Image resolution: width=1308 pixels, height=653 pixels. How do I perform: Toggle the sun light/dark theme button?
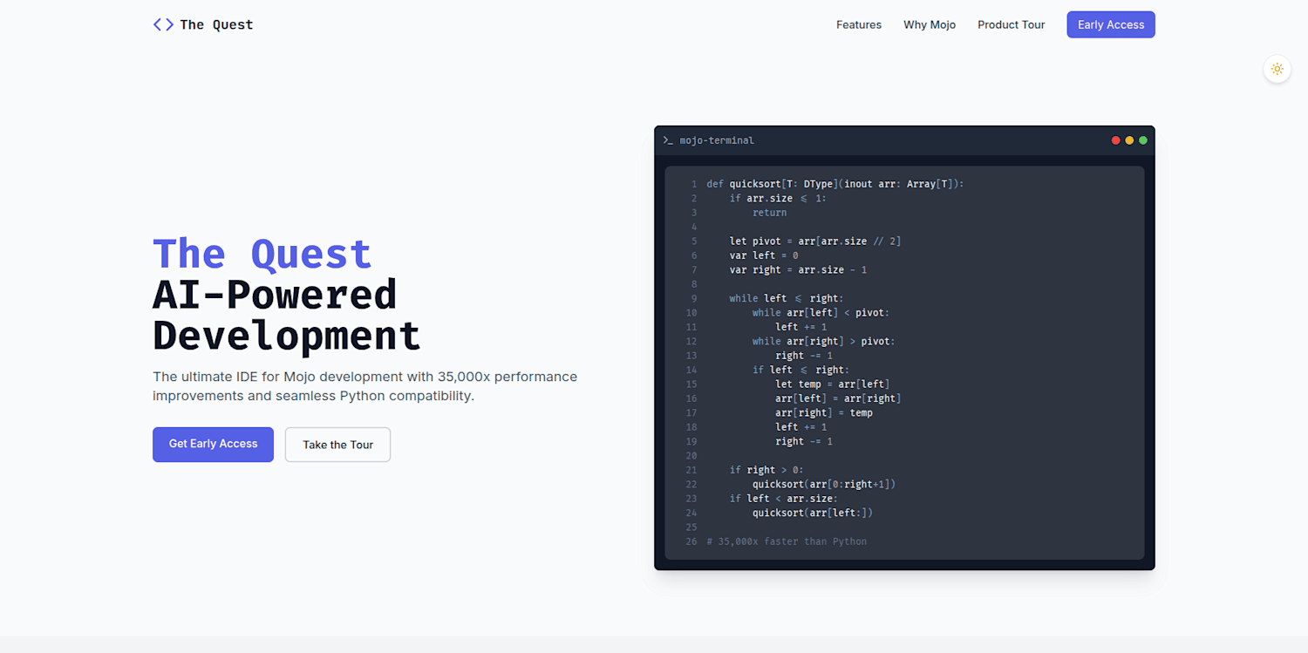click(x=1277, y=69)
